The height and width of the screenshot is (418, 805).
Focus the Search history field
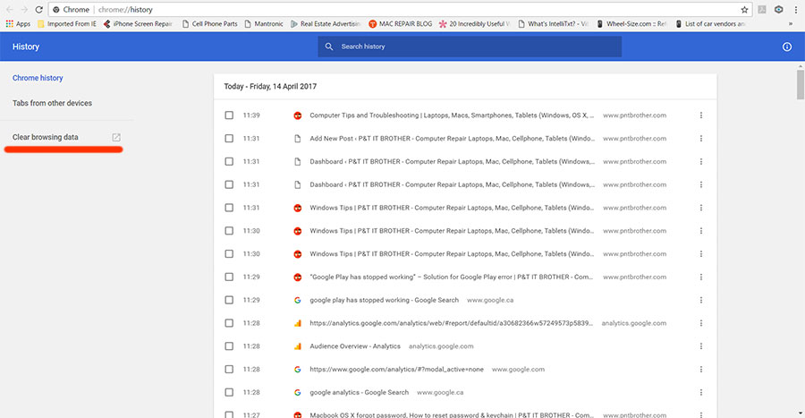tap(470, 47)
